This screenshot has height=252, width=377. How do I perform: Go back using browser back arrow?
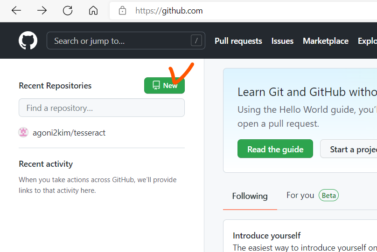pyautogui.click(x=16, y=11)
